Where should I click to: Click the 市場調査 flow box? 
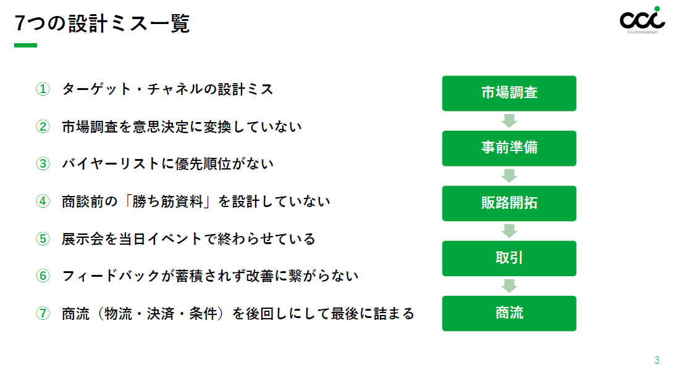pyautogui.click(x=509, y=93)
